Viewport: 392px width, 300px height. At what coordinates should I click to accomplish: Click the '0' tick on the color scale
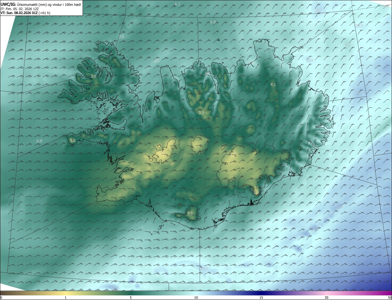point(1,298)
